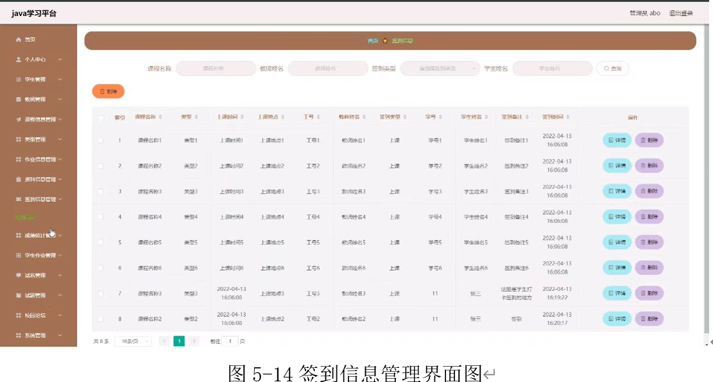Click the list icon beside 学生管理
Screen dimensions: 713x382
[x=18, y=79]
